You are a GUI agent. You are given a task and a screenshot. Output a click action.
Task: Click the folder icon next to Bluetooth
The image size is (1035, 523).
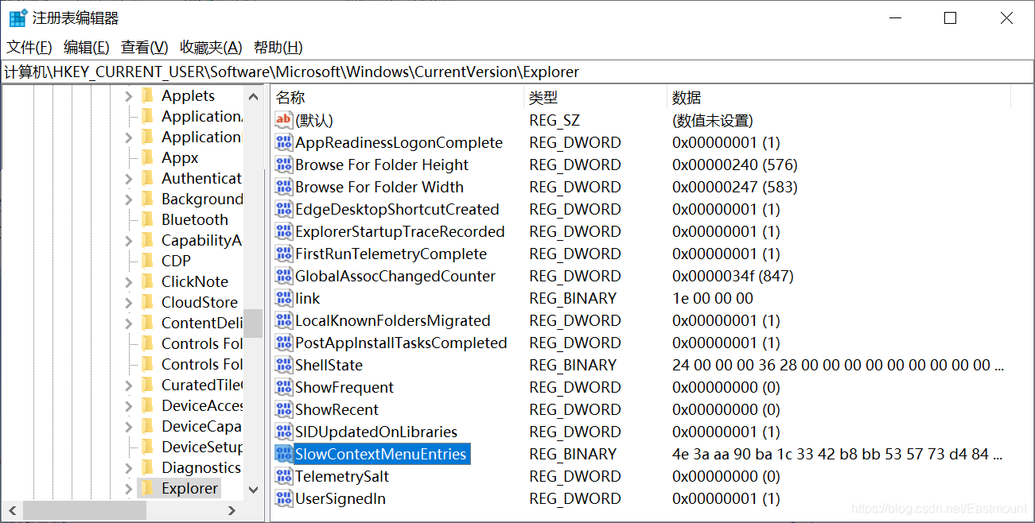tap(147, 219)
